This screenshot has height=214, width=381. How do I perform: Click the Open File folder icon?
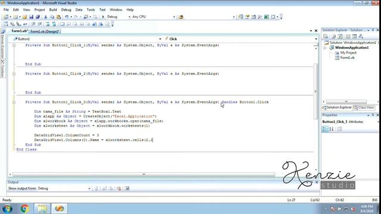point(25,17)
